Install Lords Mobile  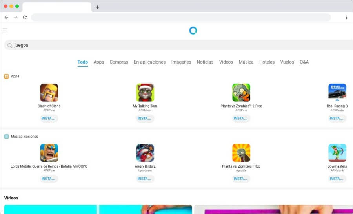pyautogui.click(x=49, y=179)
